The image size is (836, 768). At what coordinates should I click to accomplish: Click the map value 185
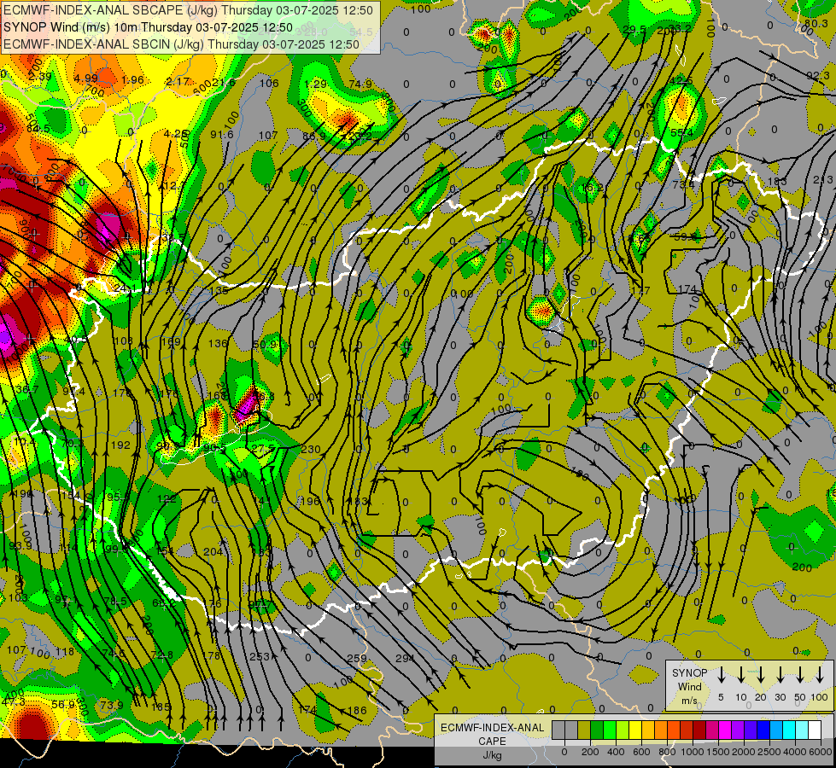click(161, 707)
